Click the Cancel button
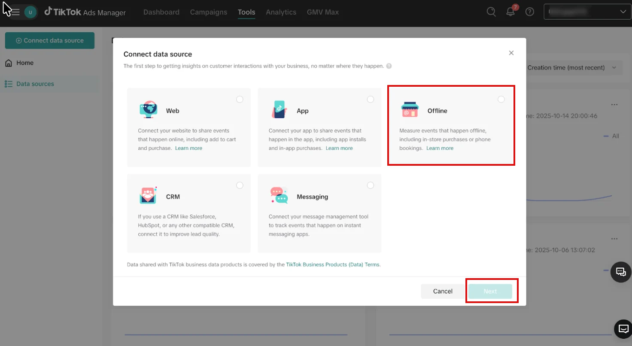 443,291
